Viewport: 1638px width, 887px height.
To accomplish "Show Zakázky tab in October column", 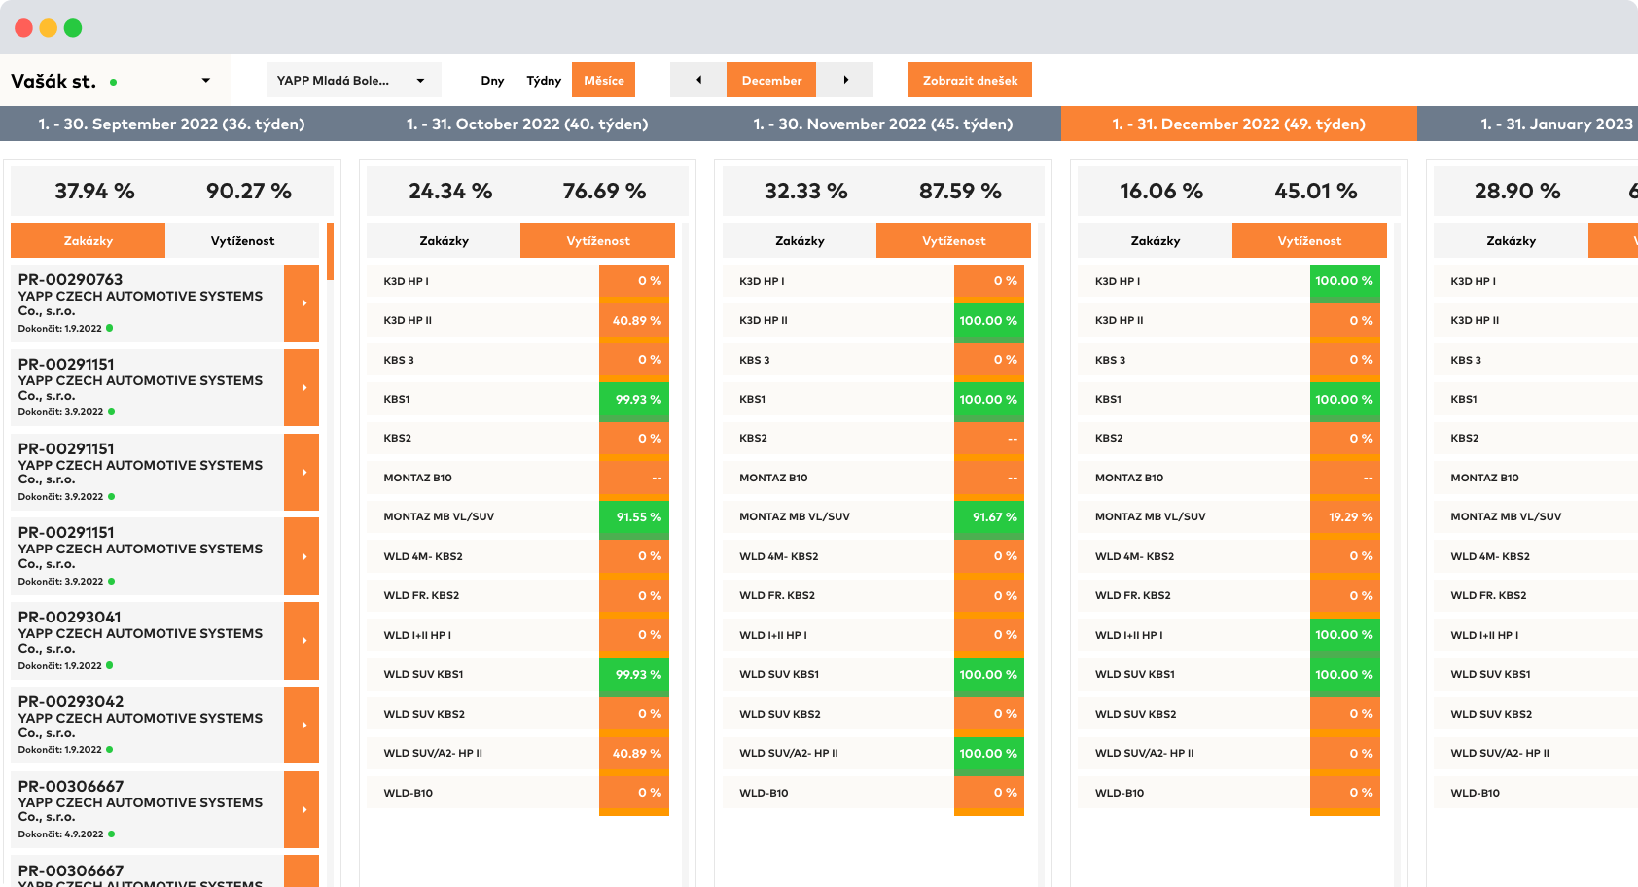I will tap(444, 240).
